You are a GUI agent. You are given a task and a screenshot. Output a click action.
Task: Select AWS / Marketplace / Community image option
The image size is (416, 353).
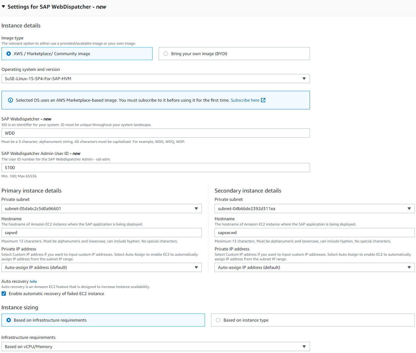point(77,54)
